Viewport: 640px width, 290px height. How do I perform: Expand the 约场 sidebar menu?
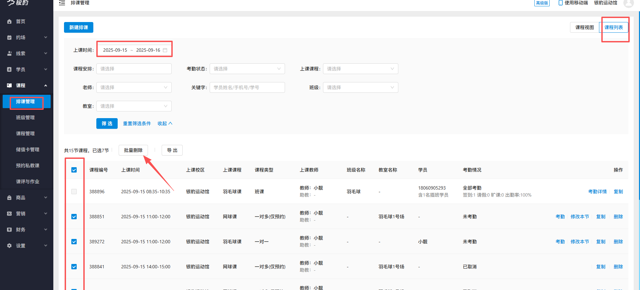46,37
